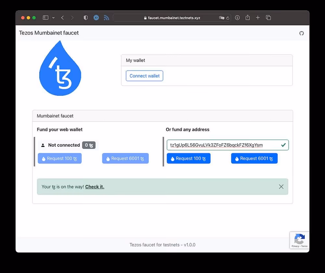Click the reCAPTCHA badge
325x273 pixels.
(299, 240)
